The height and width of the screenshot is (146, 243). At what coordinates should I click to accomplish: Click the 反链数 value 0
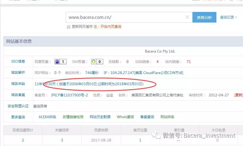tap(127, 62)
